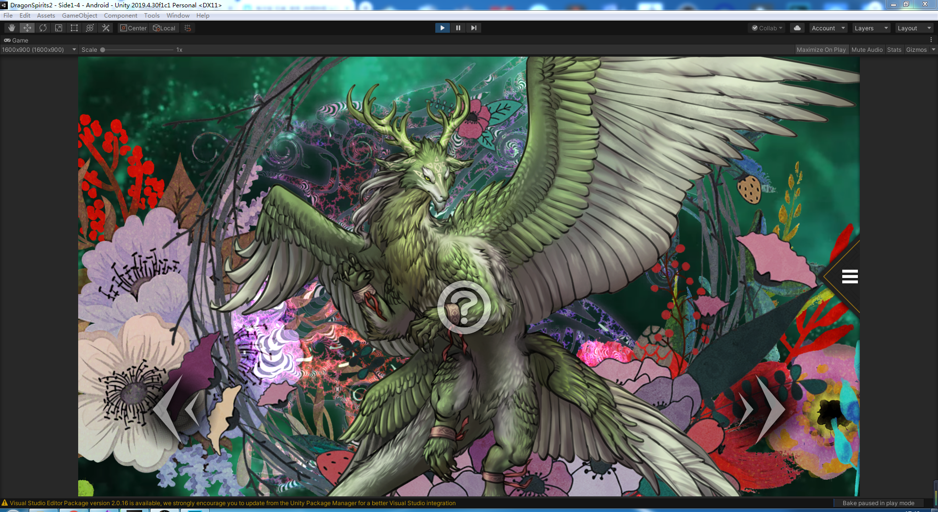The height and width of the screenshot is (512, 938).
Task: Select the Scale tool
Action: (x=59, y=28)
